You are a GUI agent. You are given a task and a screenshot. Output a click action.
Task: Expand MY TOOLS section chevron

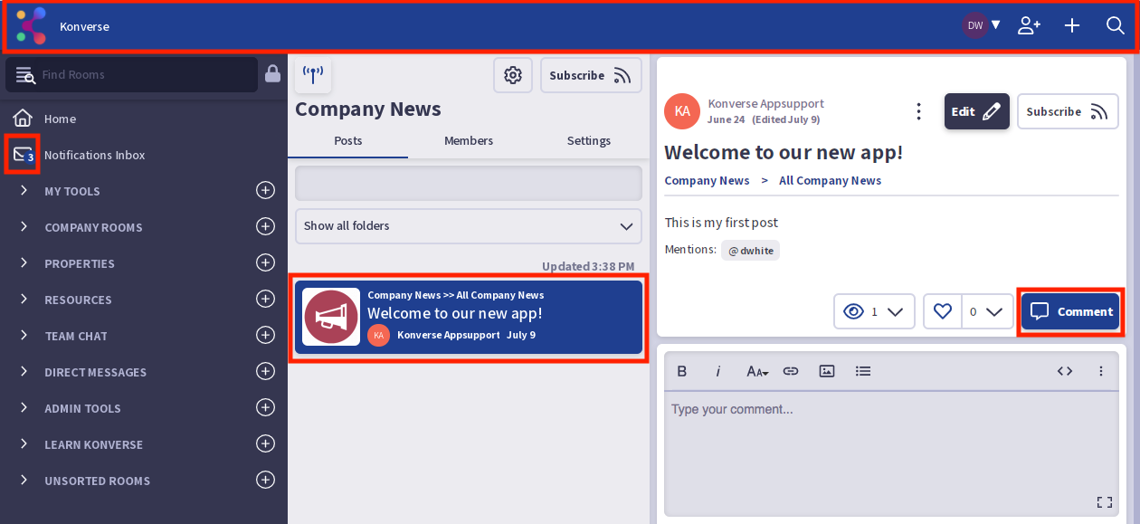(x=24, y=190)
